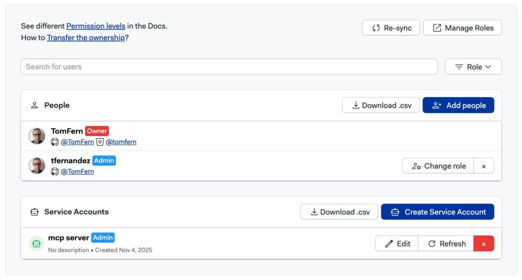Open @tomfern Bitbucket profile link
522x280 pixels.
tap(121, 142)
